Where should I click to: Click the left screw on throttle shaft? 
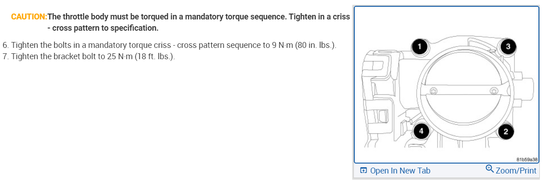tap(433, 91)
